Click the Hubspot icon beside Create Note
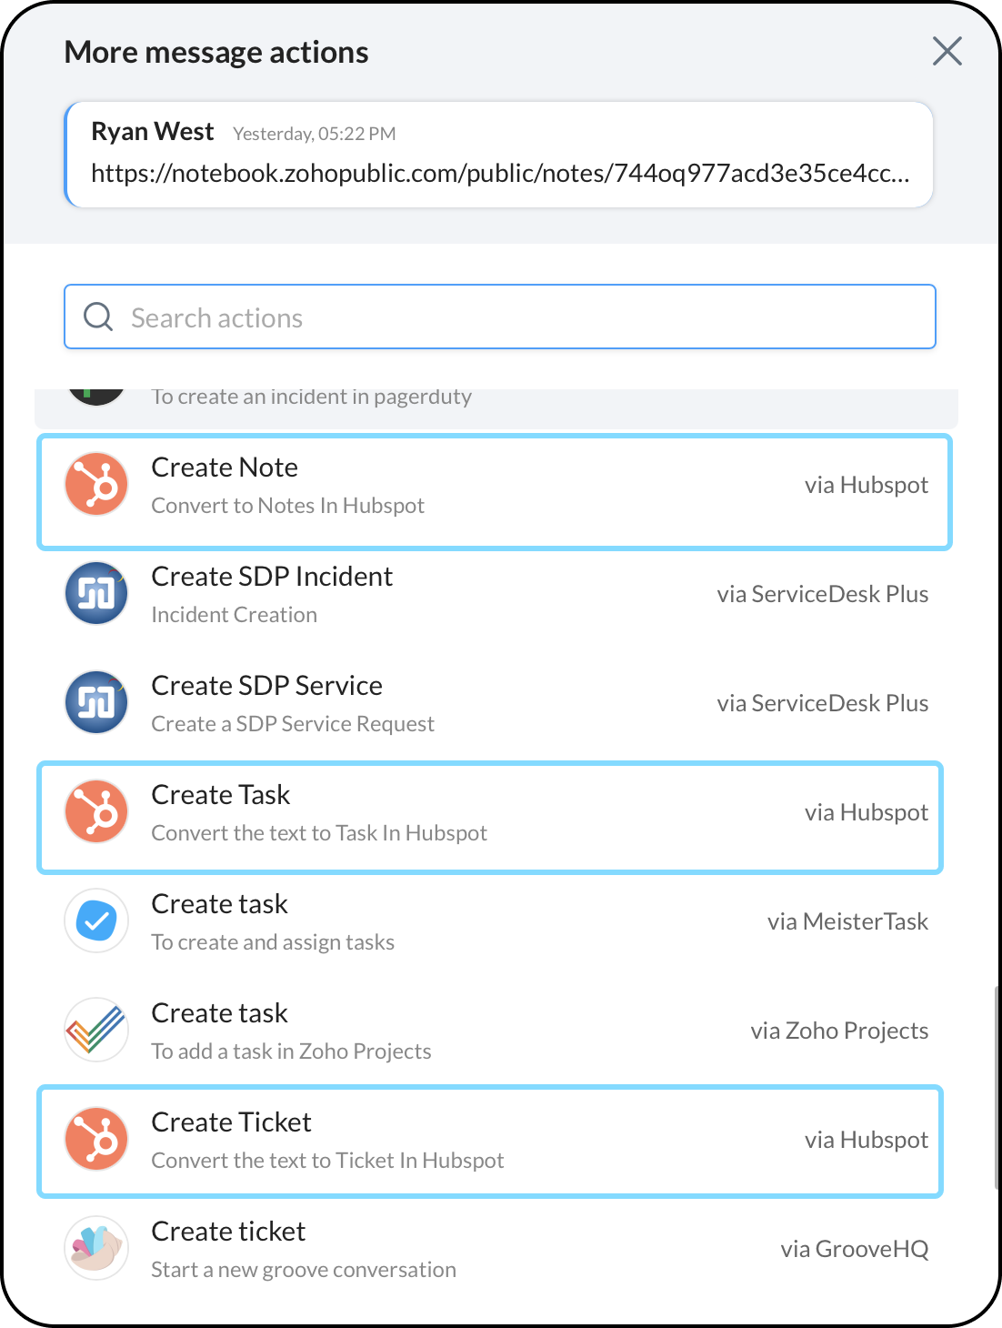 click(x=96, y=484)
